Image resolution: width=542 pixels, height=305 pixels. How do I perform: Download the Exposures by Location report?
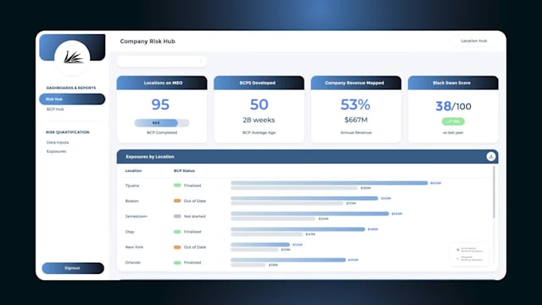490,156
